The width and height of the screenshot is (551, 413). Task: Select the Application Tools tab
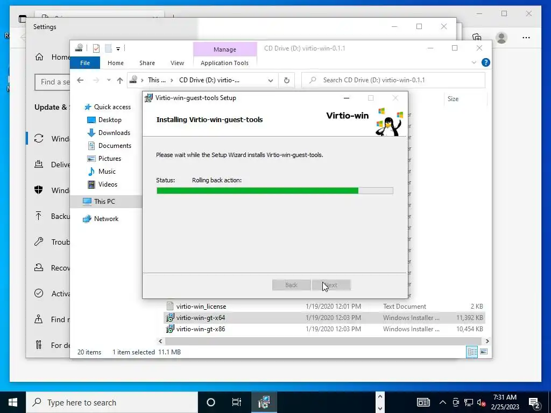click(224, 63)
